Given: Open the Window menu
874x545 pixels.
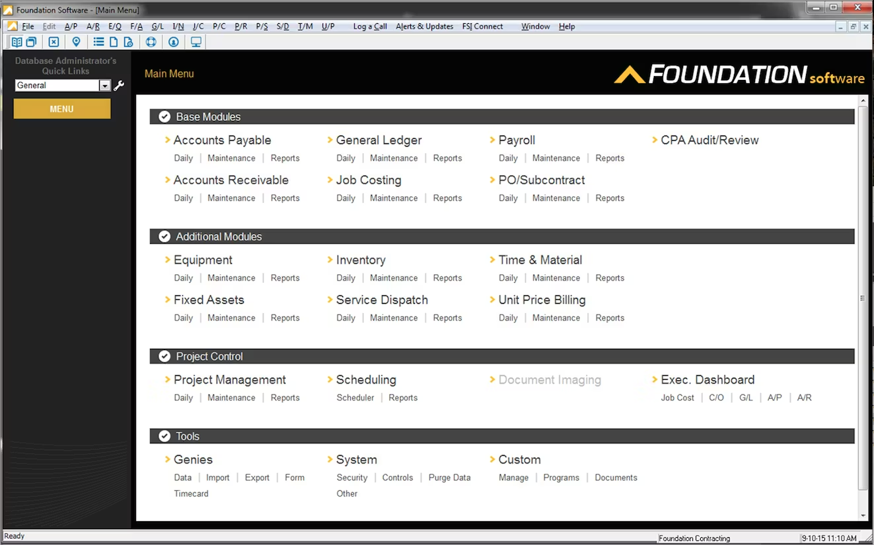Looking at the screenshot, I should [x=535, y=26].
